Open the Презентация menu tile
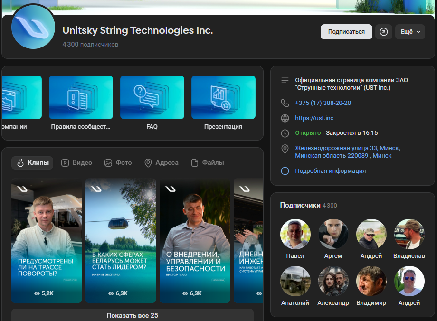Screen dimensions: 437x321 point(223,103)
